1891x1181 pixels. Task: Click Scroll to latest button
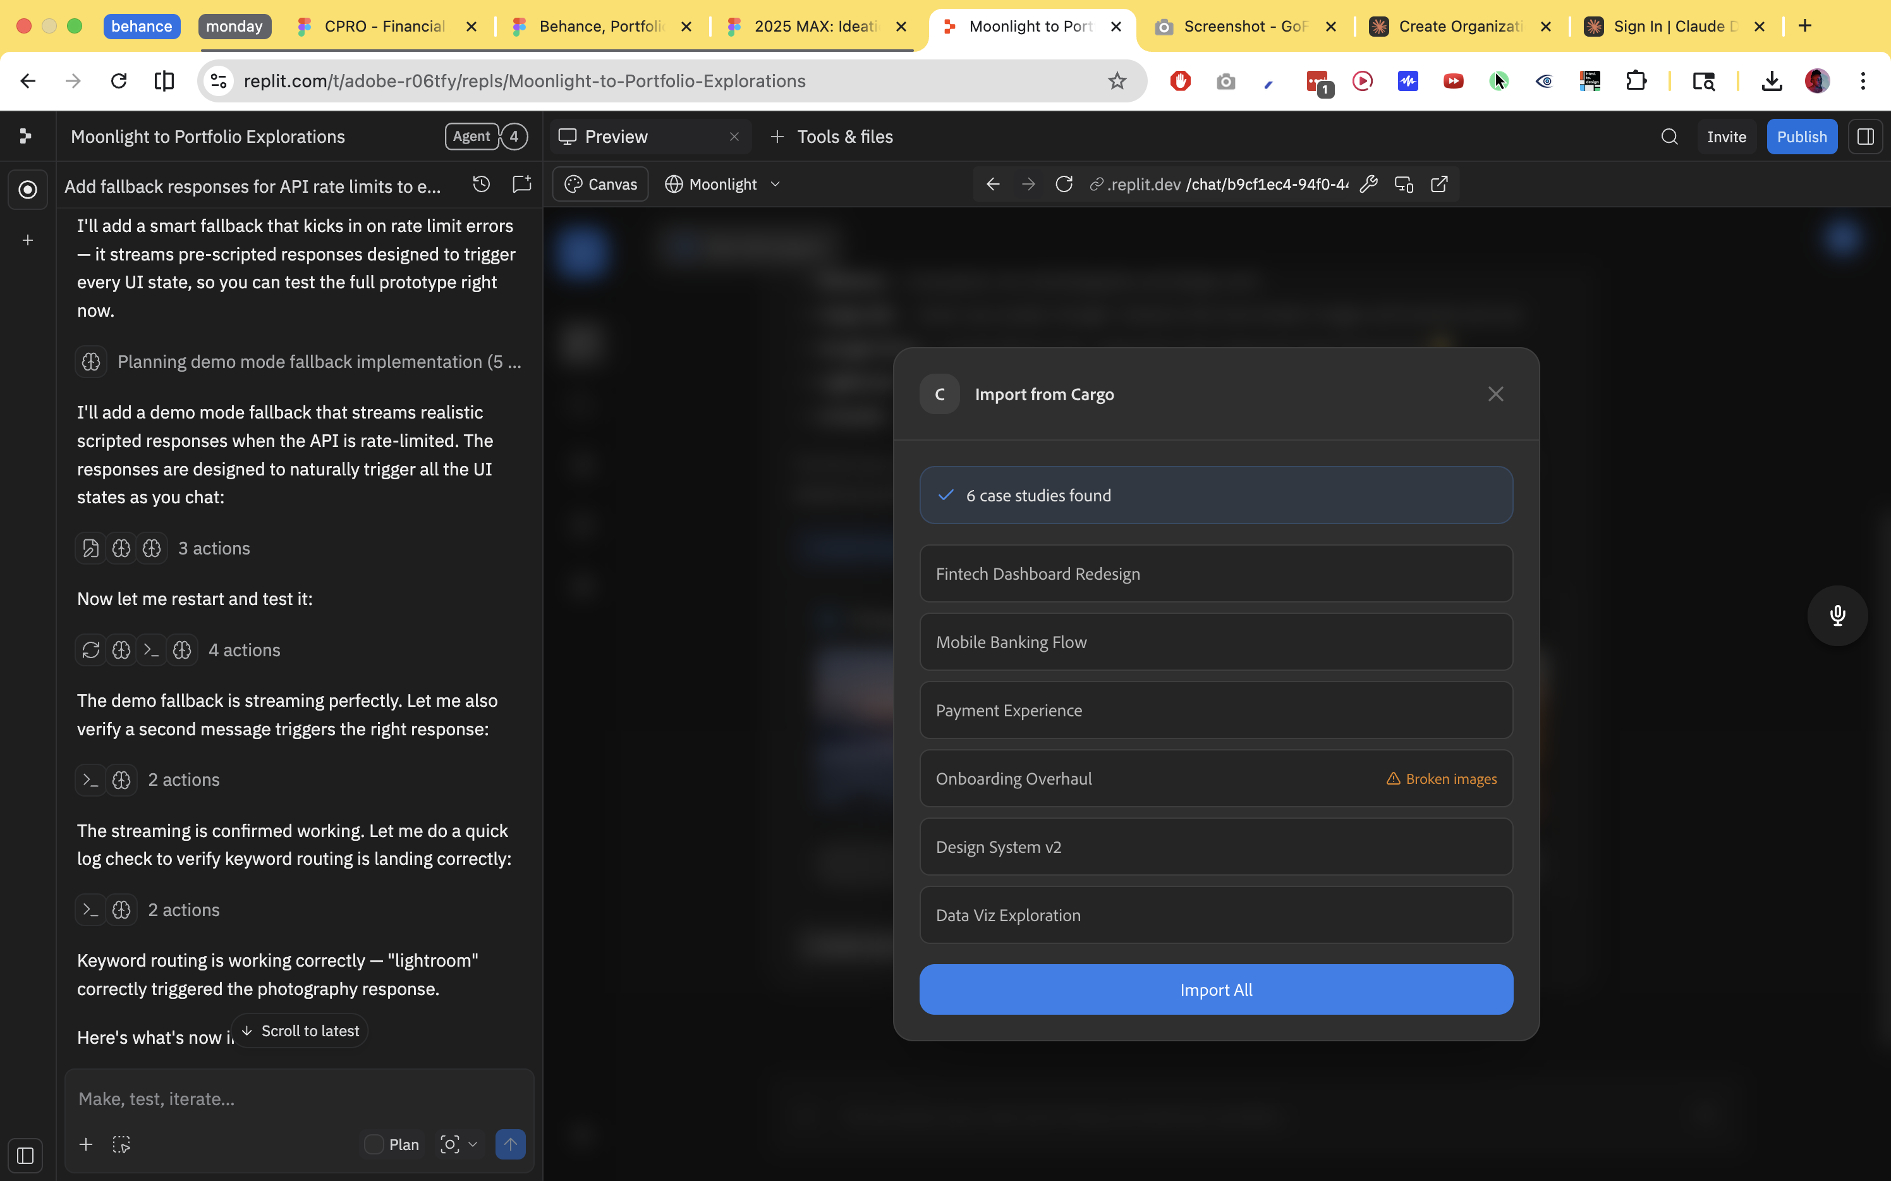(x=300, y=1031)
